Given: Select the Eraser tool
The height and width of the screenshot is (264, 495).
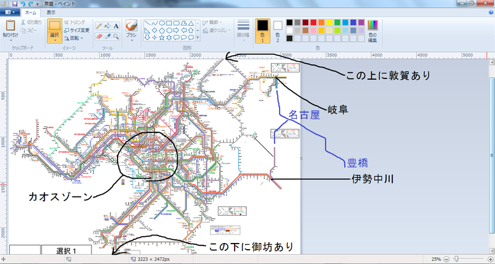Looking at the screenshot, I should pyautogui.click(x=99, y=36).
